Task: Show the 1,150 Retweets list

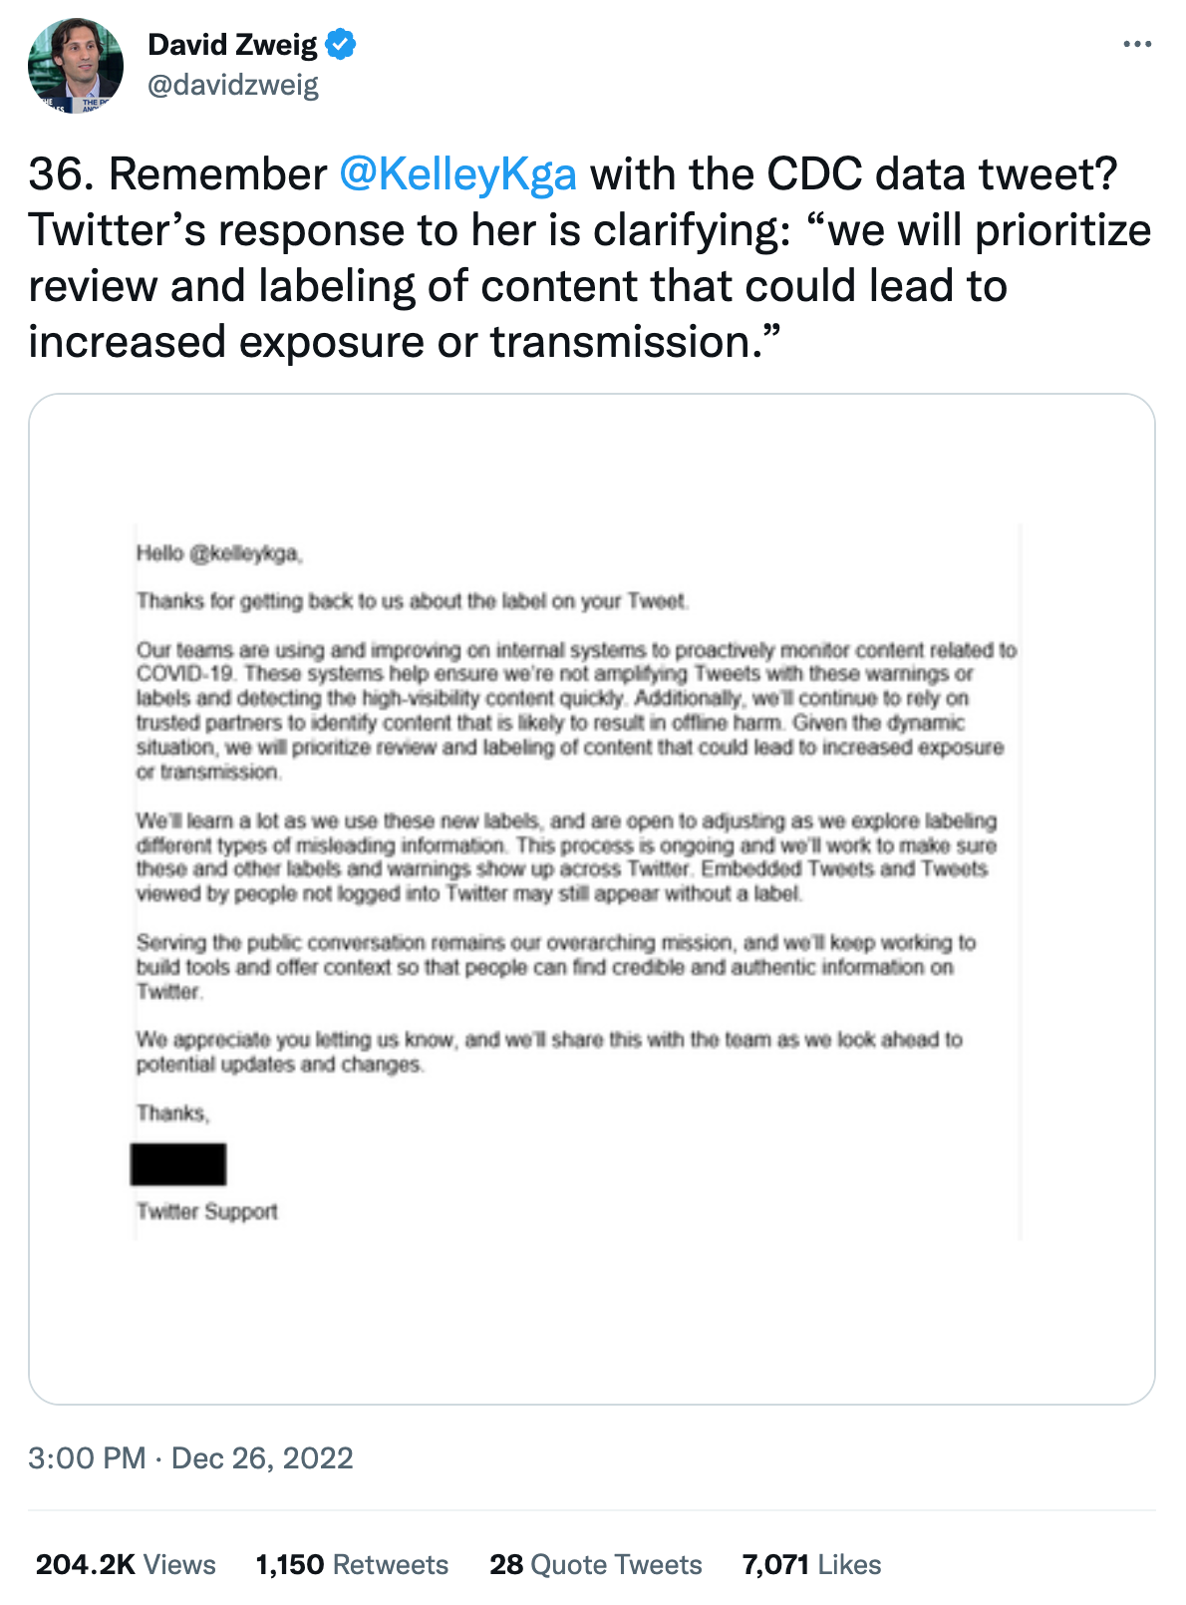Action: [352, 1564]
